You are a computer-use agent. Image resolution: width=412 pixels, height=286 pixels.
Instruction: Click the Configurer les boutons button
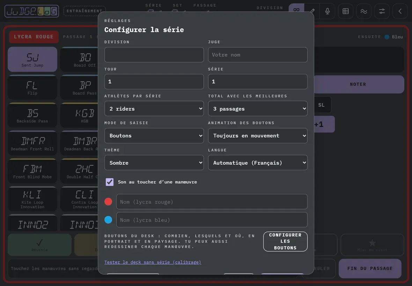coord(285,241)
